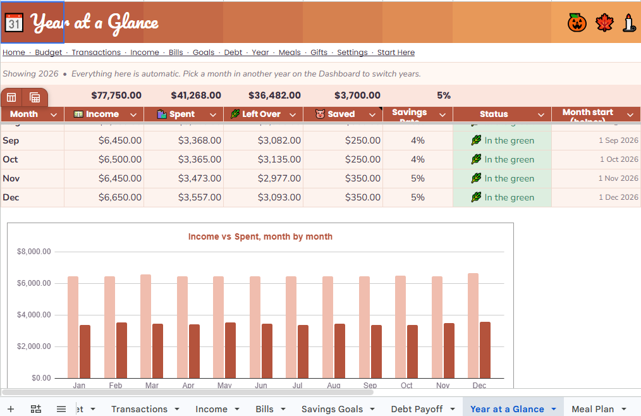
Task: Click the leaf icon in Sep status cell
Action: (x=476, y=140)
